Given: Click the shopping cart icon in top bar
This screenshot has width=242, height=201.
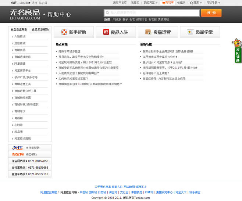Looking at the screenshot, I should [x=163, y=3].
